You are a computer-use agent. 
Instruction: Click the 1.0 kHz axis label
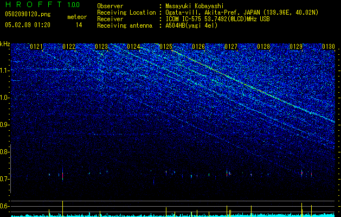click(x=4, y=98)
